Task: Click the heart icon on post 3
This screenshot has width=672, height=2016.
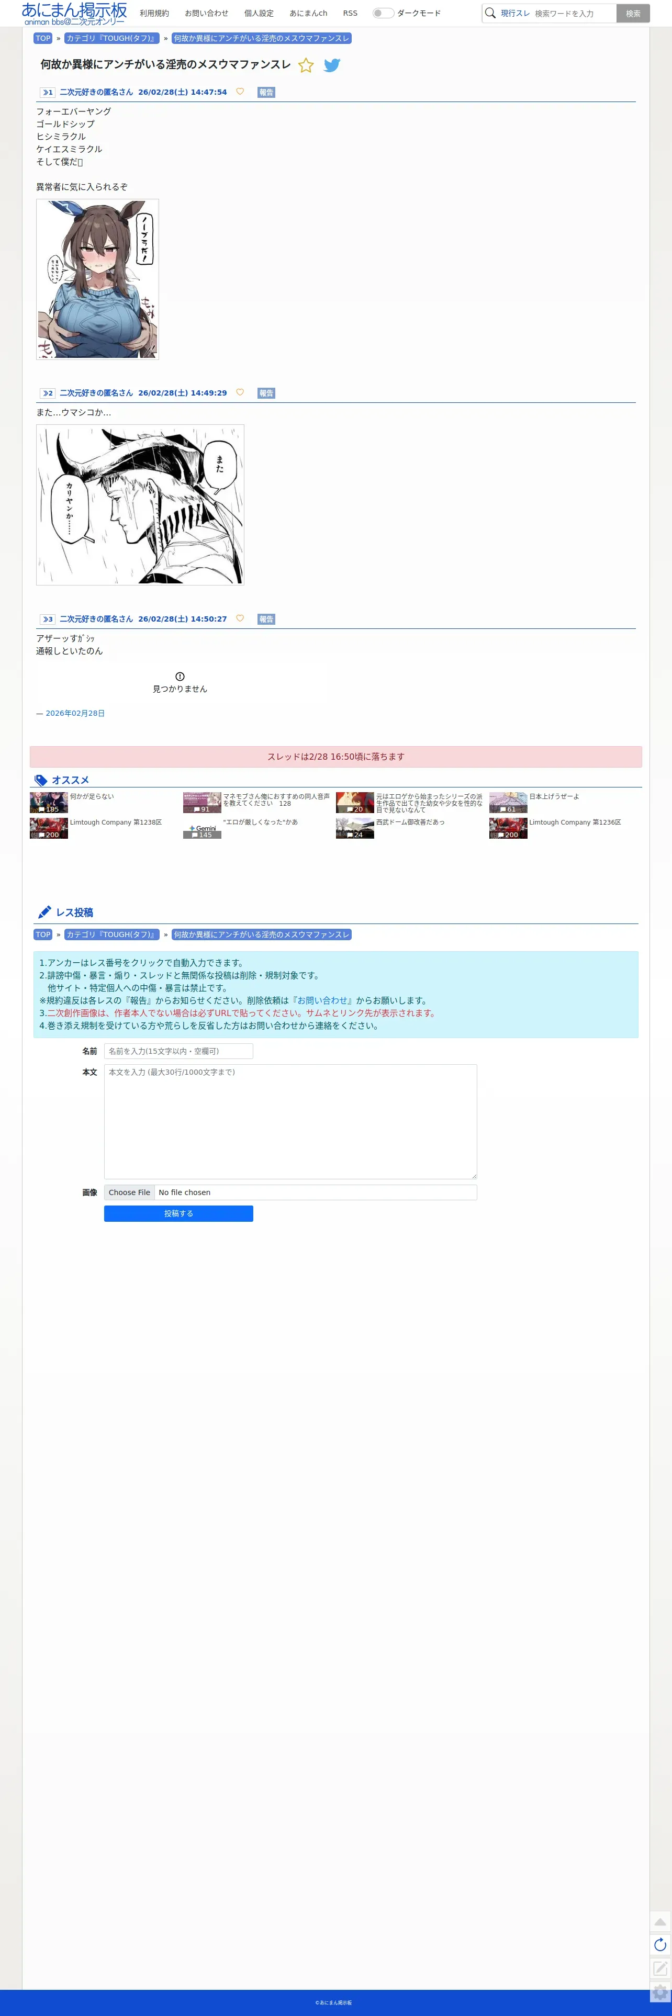Action: click(240, 618)
